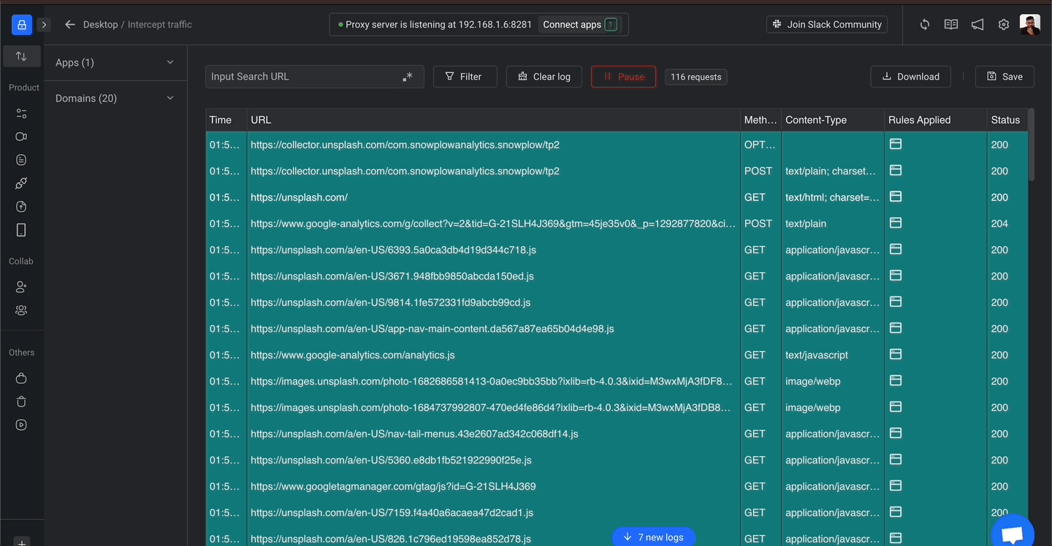Click the Connect apps button
Viewport: 1052px width, 546px height.
pos(580,25)
